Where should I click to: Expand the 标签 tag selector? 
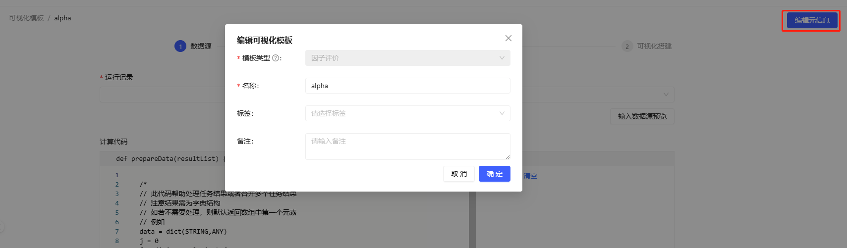coord(407,113)
